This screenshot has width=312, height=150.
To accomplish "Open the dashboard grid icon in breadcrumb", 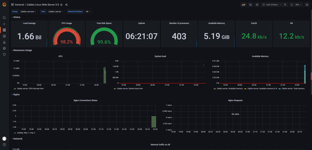I will 12,5.
